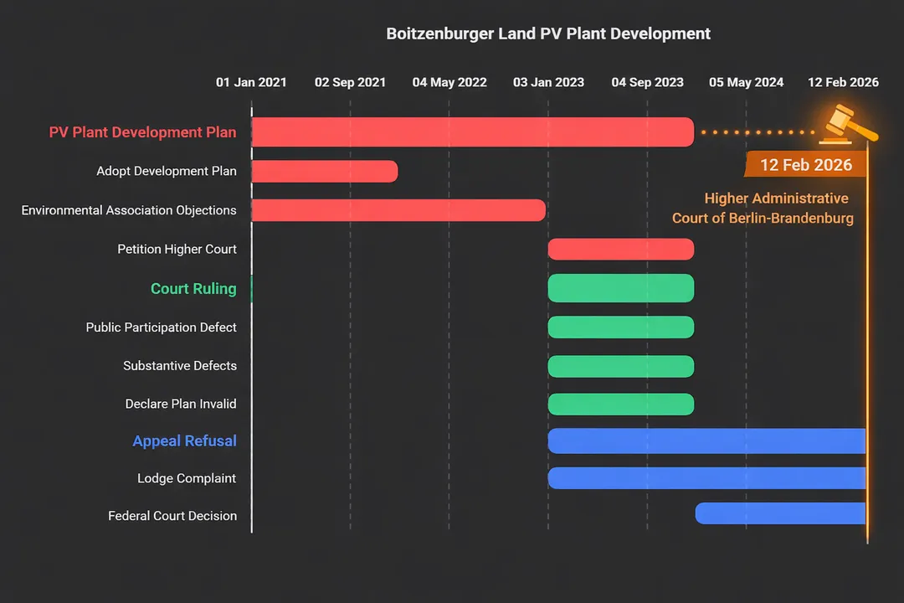Viewport: 904px width, 603px height.
Task: Click the Environmental Association Objections bar
Action: (398, 210)
